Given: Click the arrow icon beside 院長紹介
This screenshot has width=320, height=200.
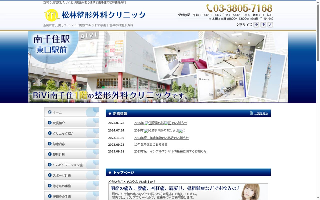Looking at the screenshot, I should (x=49, y=122).
